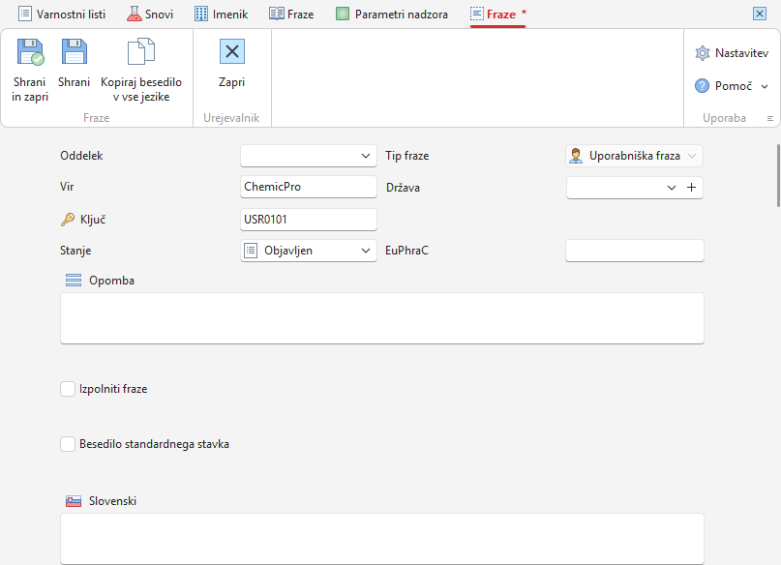This screenshot has height=565, width=781.
Task: Click inside the Slovenski text area
Action: [x=382, y=539]
